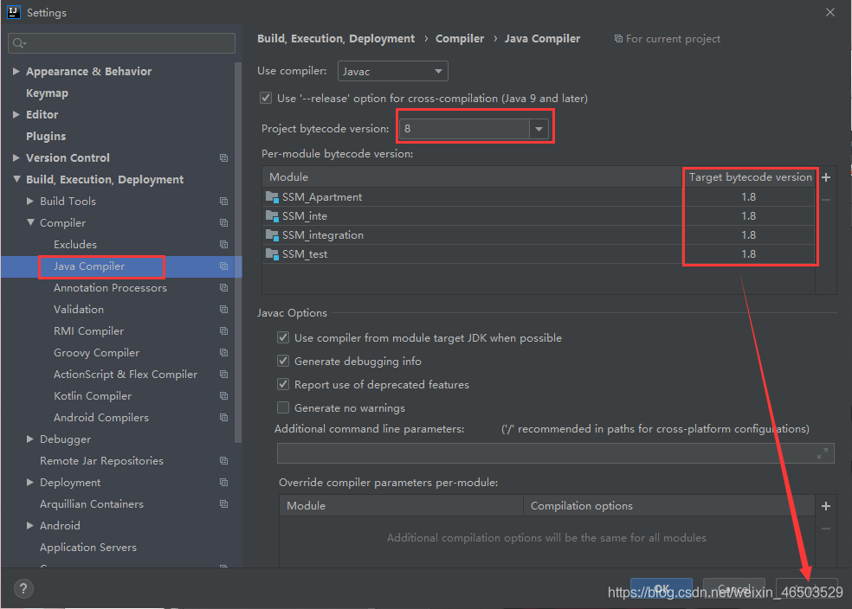Expand the Android node arrow
This screenshot has height=609, width=852.
pos(30,525)
